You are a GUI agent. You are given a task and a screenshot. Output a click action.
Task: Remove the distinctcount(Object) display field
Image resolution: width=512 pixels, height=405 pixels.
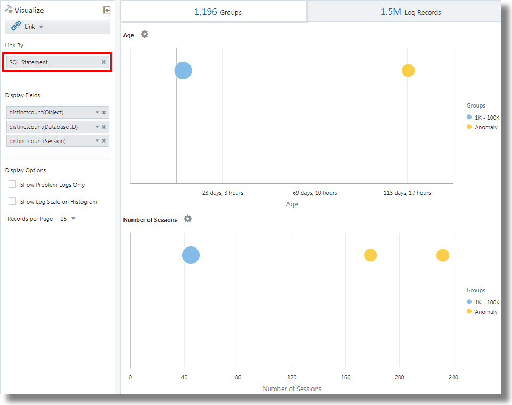coord(104,112)
